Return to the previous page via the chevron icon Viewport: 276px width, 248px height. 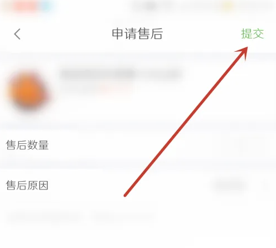coord(17,34)
